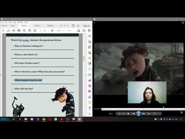Image resolution: width=185 pixels, height=139 pixels.
Task: Open the more tools ellipsis menu
Action: tap(69, 30)
